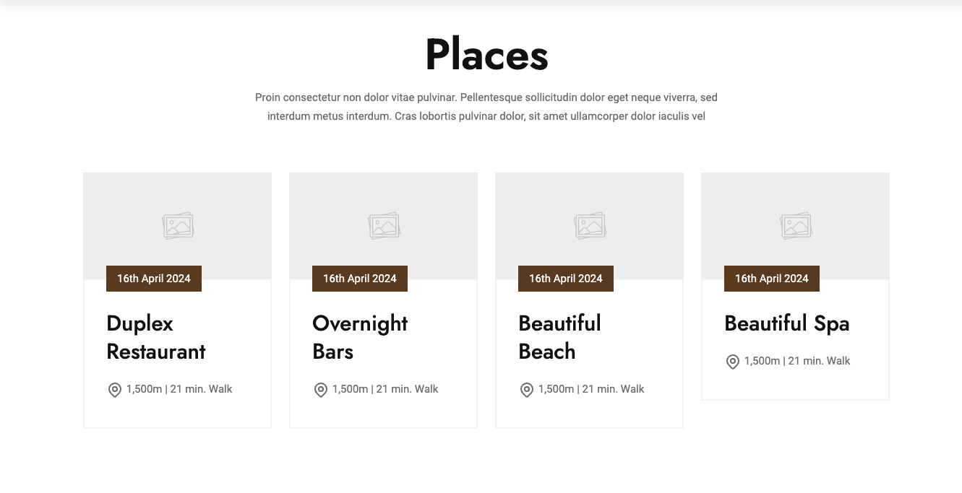This screenshot has width=962, height=493.
Task: Click the distance text under Duplex Restaurant
Action: (144, 389)
